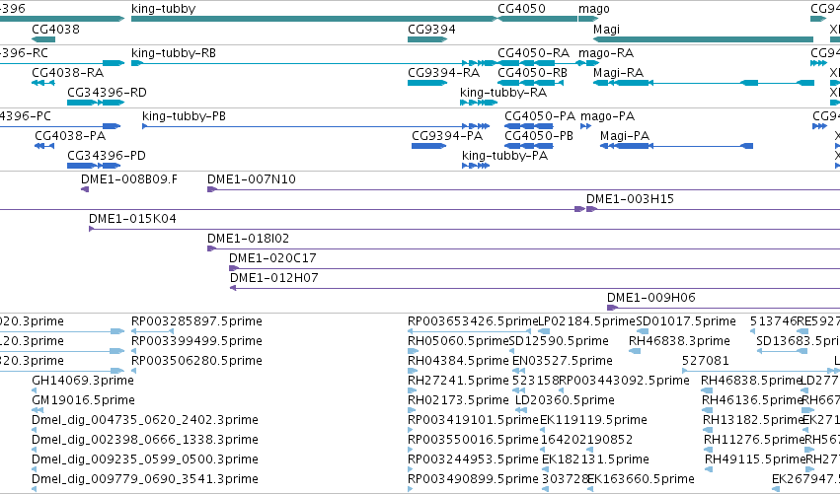
Task: Select transcript CG34396-RD
Action: point(96,103)
